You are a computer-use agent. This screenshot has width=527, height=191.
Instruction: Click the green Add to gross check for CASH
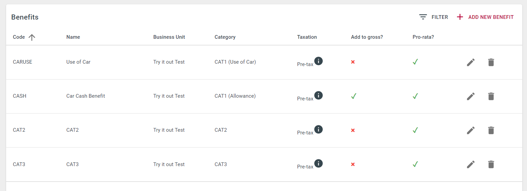[354, 96]
